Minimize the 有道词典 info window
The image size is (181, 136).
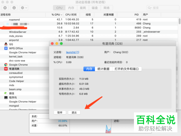pyautogui.click(x=57, y=44)
